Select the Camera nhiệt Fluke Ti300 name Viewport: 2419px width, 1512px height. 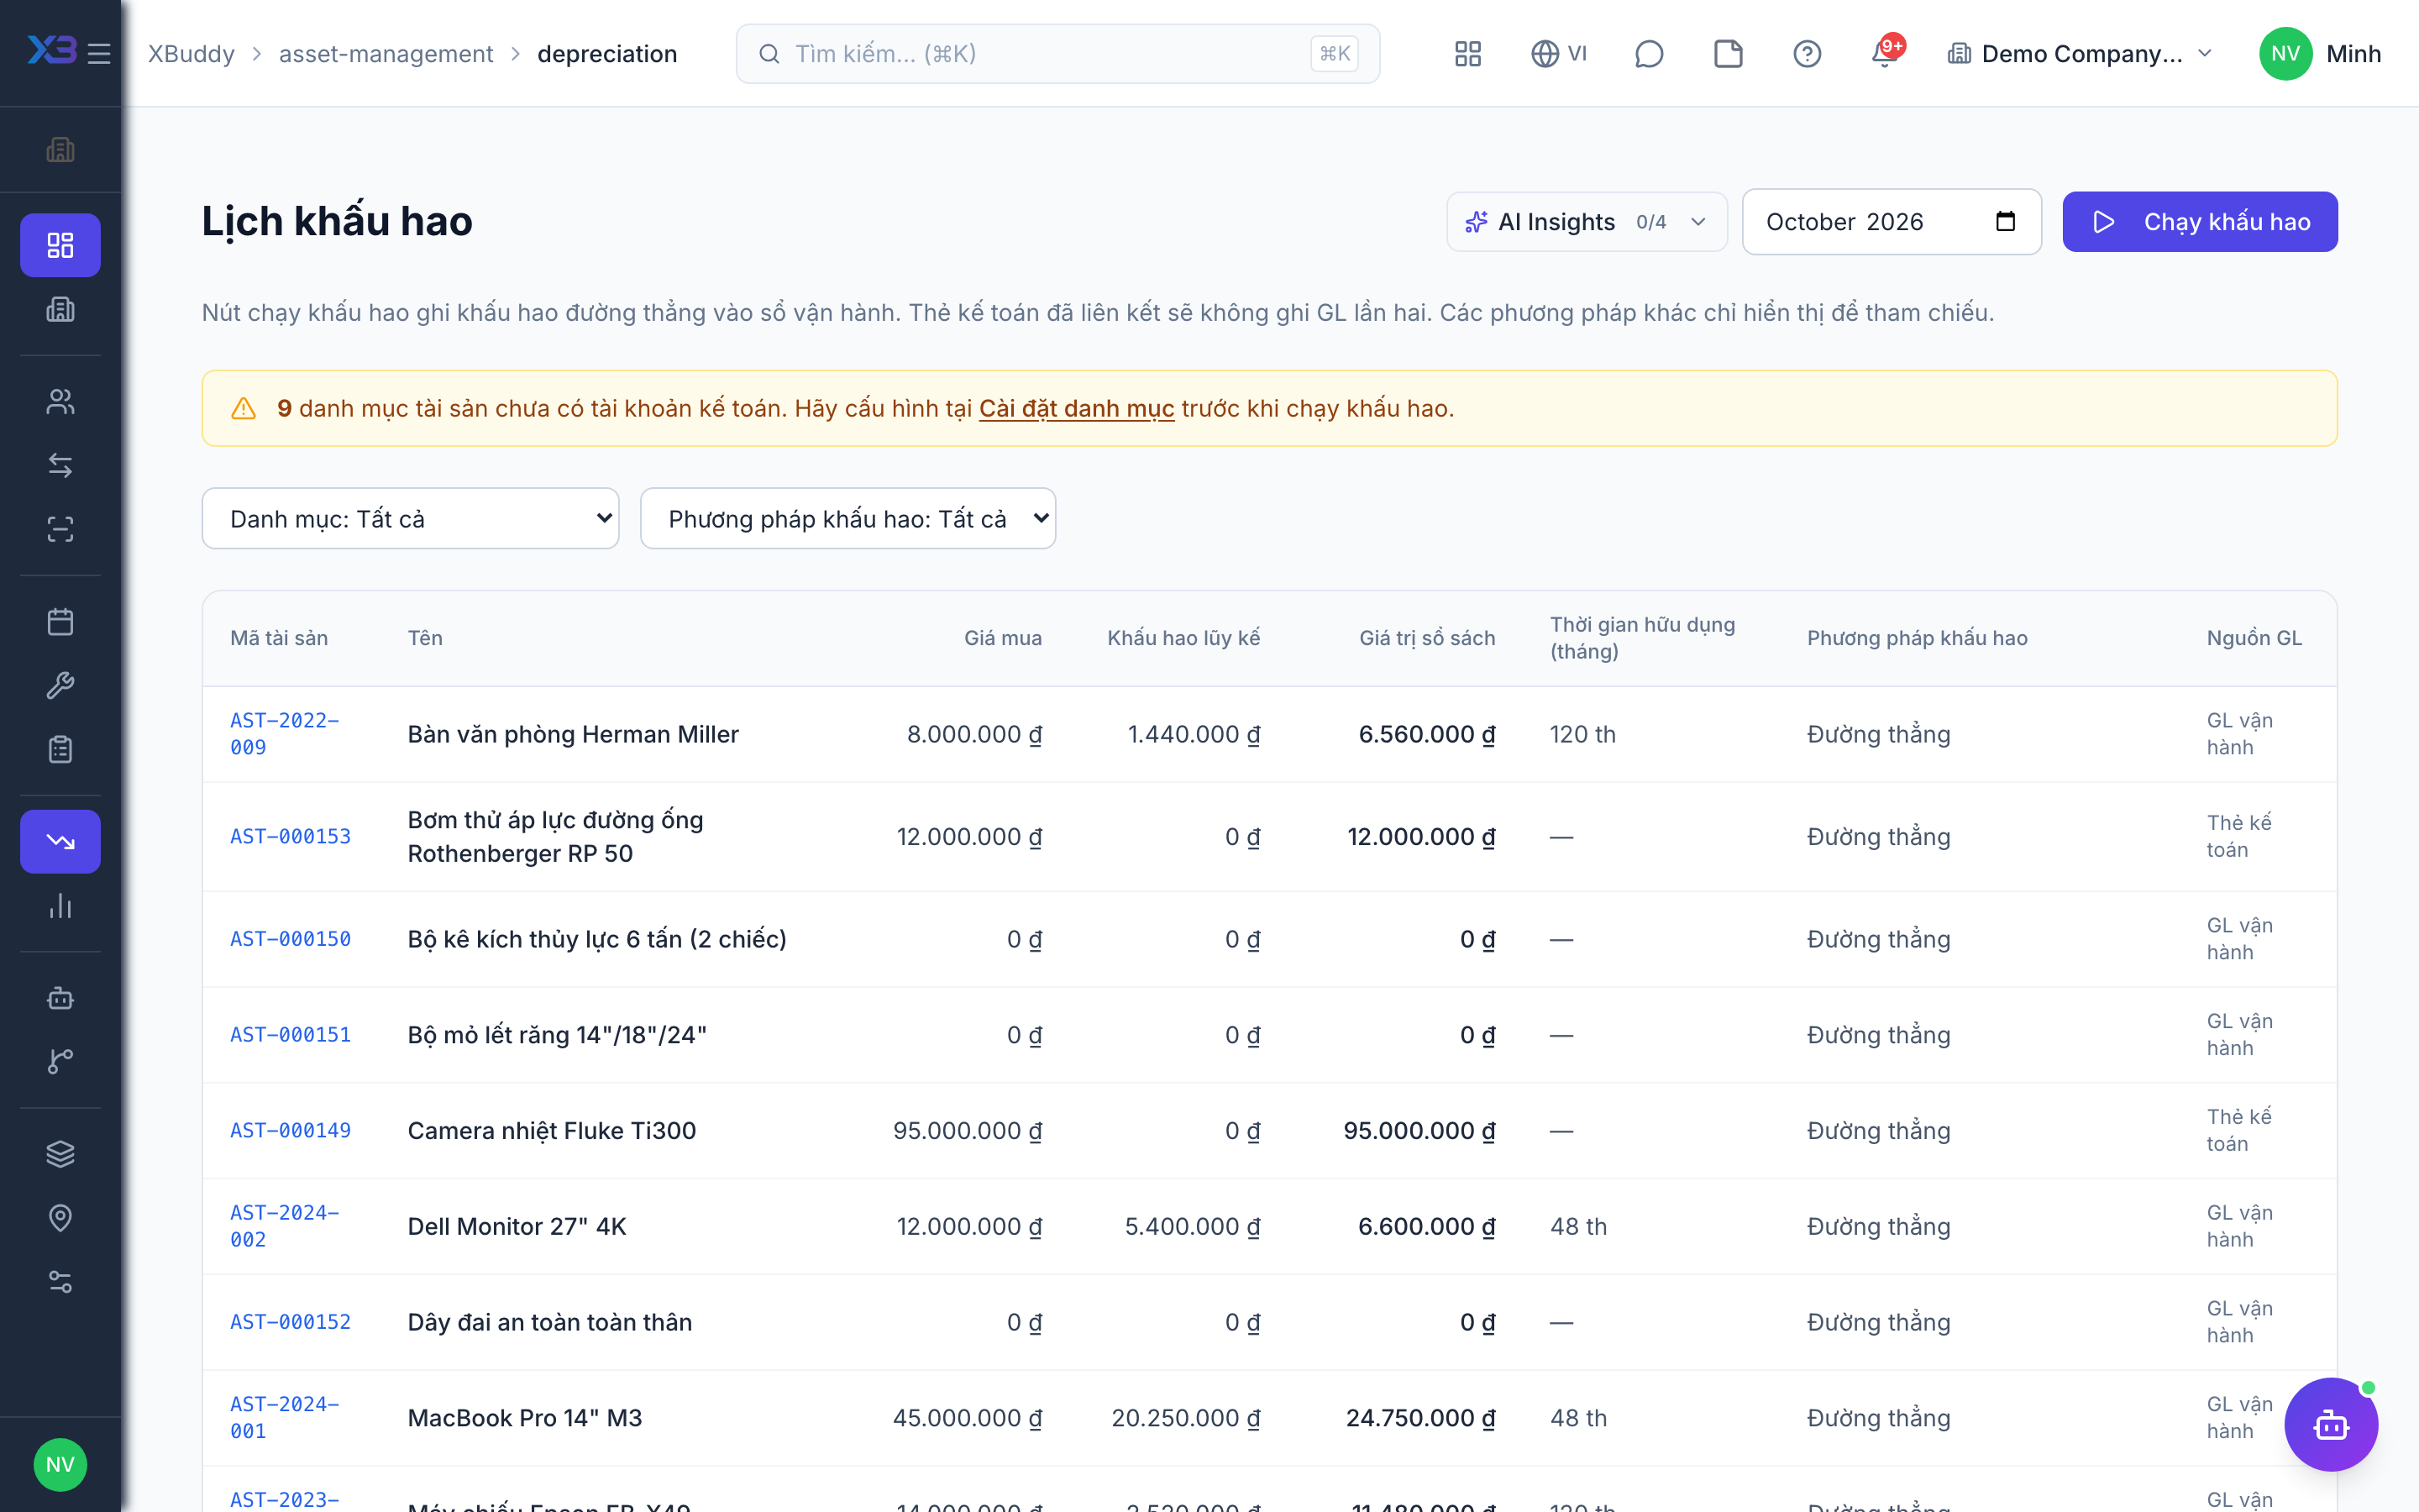552,1130
